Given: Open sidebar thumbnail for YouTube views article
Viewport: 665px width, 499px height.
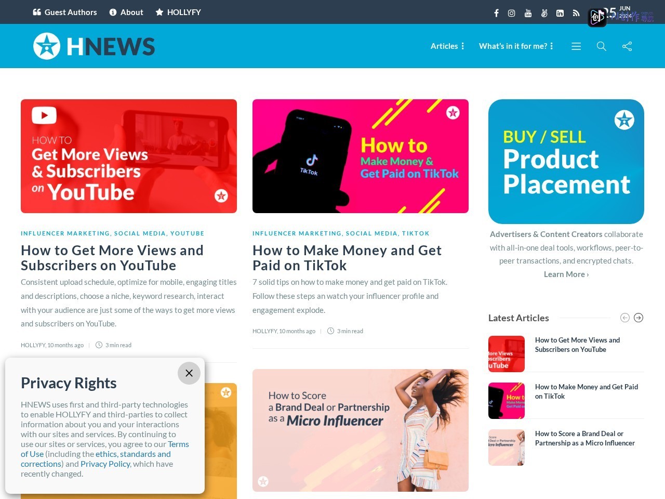Looking at the screenshot, I should tap(507, 354).
